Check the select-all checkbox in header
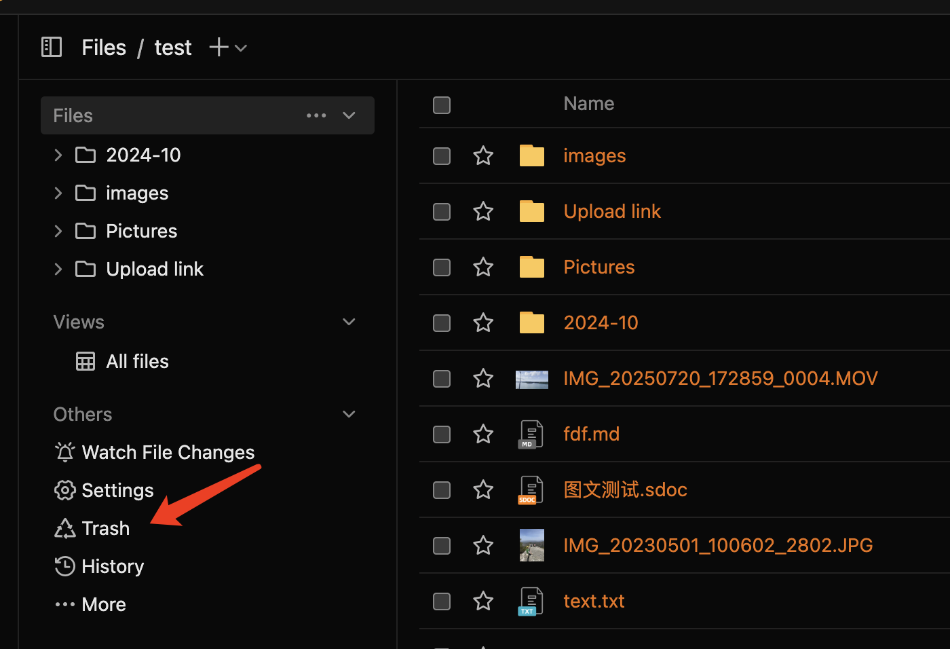 (x=442, y=105)
